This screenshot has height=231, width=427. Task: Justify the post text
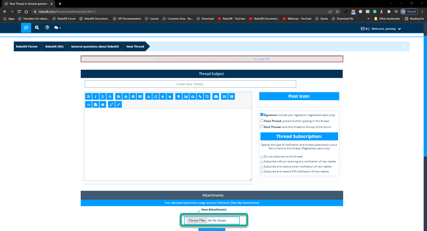[140, 97]
